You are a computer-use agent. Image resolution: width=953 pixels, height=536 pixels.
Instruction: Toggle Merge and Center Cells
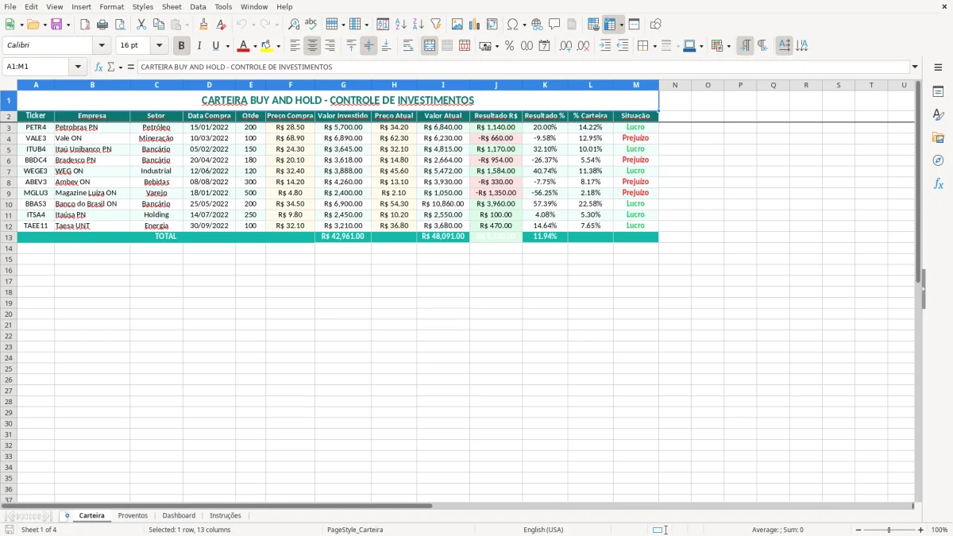(430, 46)
